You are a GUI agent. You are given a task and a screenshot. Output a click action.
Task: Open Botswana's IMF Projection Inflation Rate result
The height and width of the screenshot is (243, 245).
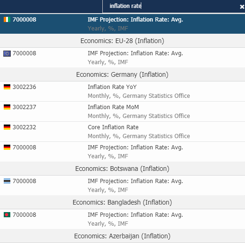(122, 185)
